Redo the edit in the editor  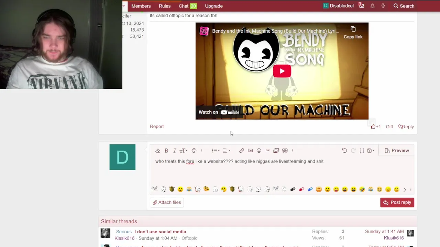click(x=353, y=151)
